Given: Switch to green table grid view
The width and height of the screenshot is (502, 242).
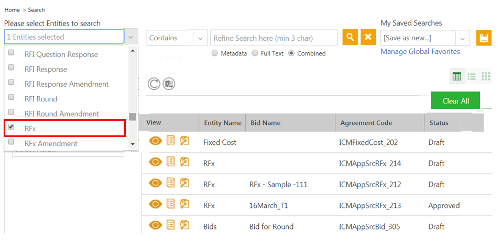Looking at the screenshot, I should click(x=457, y=77).
